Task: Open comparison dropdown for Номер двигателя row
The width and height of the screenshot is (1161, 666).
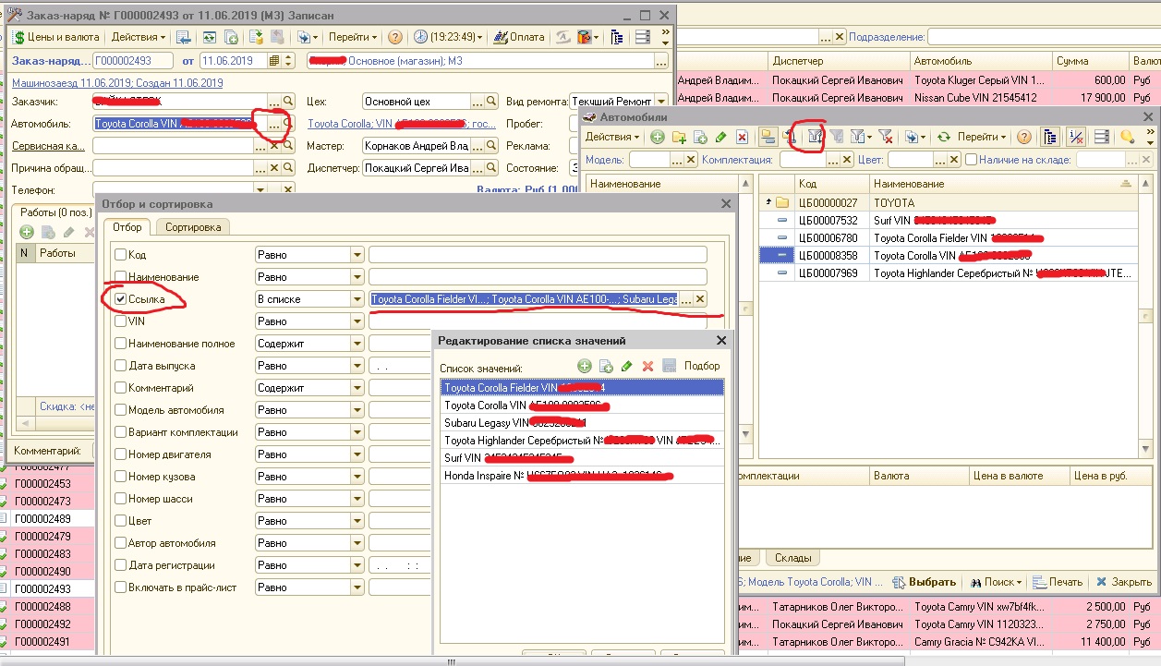Action: tap(357, 454)
